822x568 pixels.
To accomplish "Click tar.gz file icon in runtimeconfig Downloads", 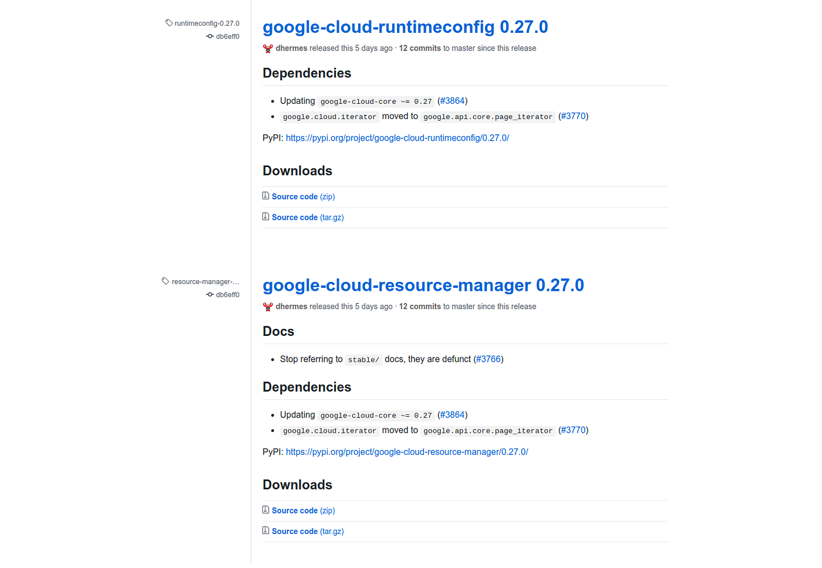I will (x=266, y=217).
